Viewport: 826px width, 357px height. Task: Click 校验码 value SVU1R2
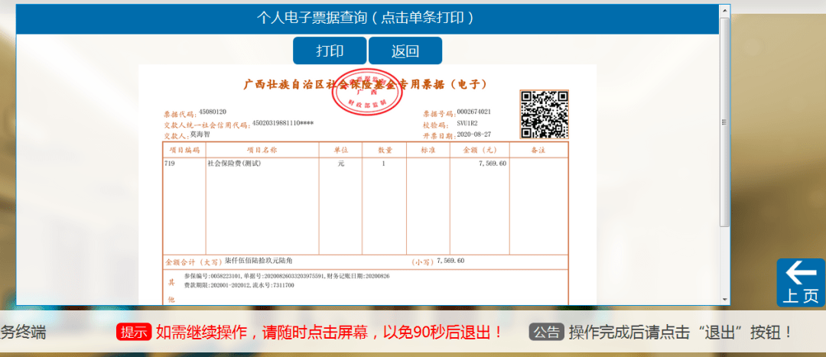coord(467,123)
